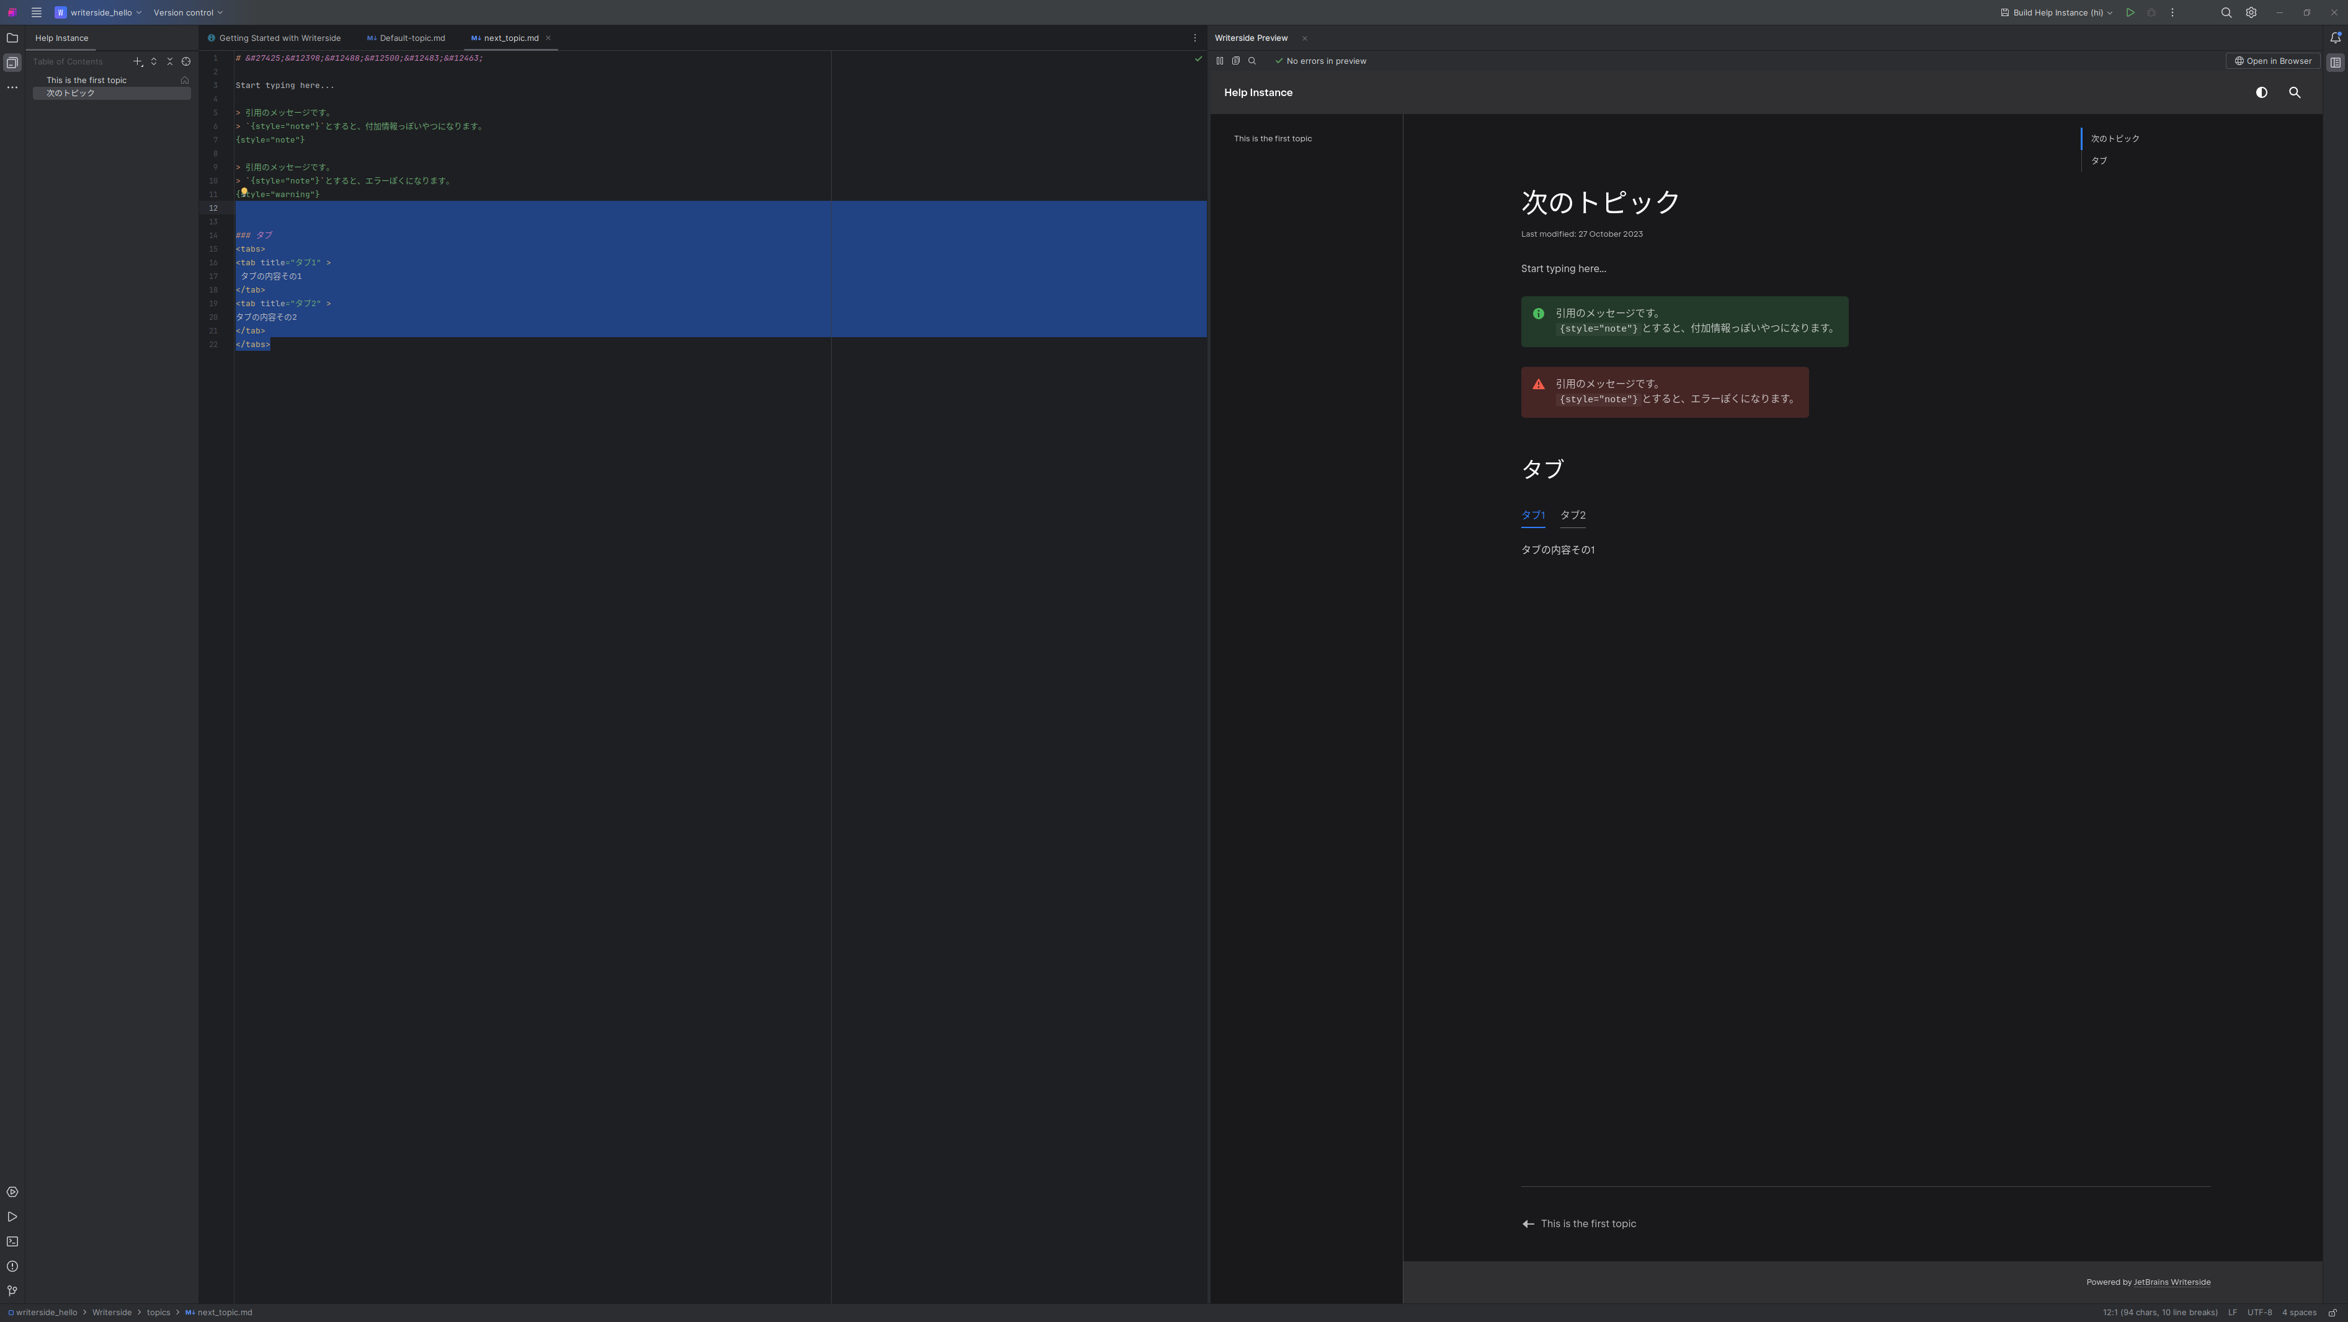Toggle the Writerside Preview side panel
Screen dimensions: 2348x1322
(x=2335, y=63)
